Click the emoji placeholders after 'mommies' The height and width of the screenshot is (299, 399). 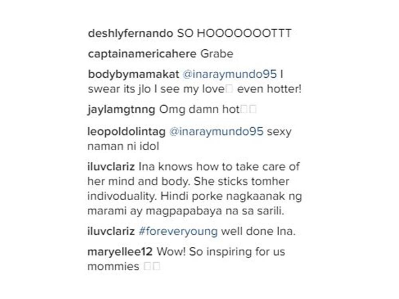point(152,266)
